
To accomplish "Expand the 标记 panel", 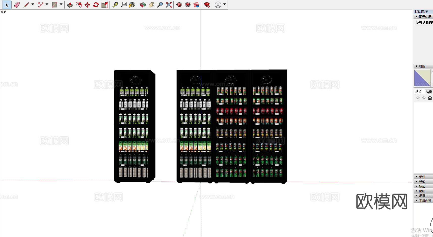I will [423, 186].
